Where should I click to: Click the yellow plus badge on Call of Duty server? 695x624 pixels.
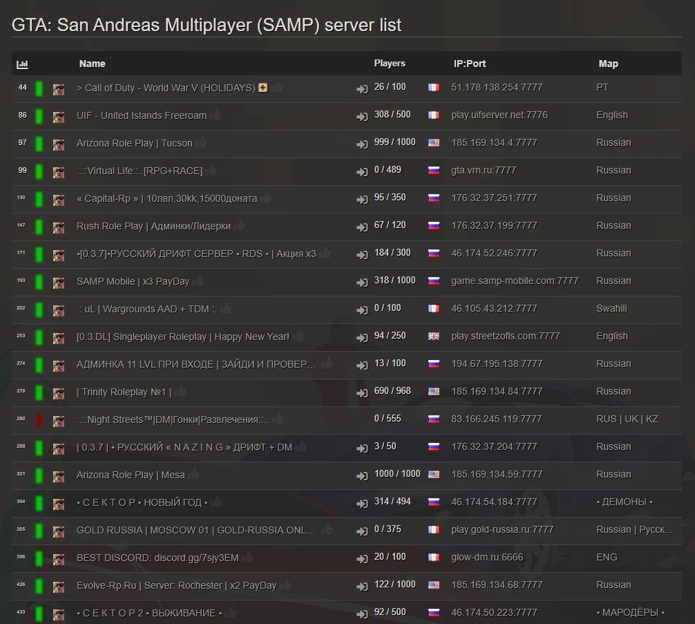pos(263,88)
